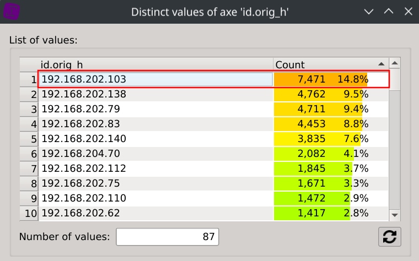Select the 192.168.202.103 value cell
Viewport: 419px width, 261px height.
coord(155,79)
